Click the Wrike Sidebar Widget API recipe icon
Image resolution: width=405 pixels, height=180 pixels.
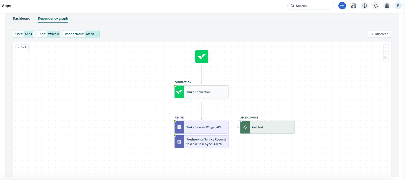(x=179, y=127)
